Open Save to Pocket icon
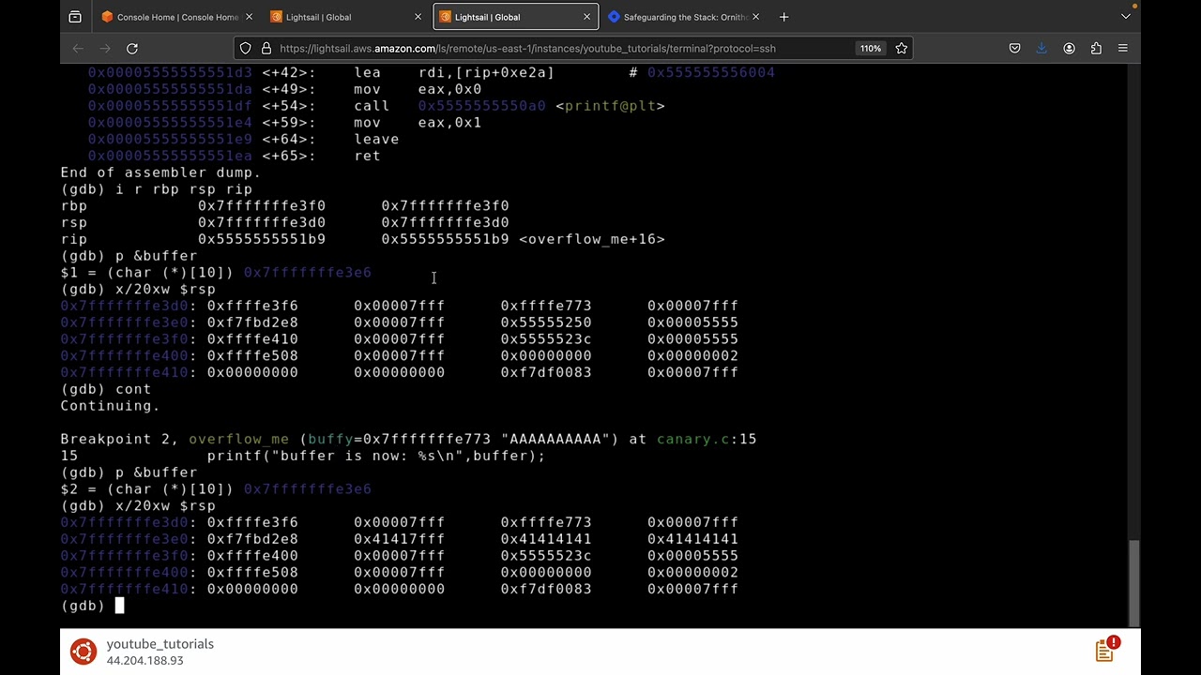 pos(1014,49)
